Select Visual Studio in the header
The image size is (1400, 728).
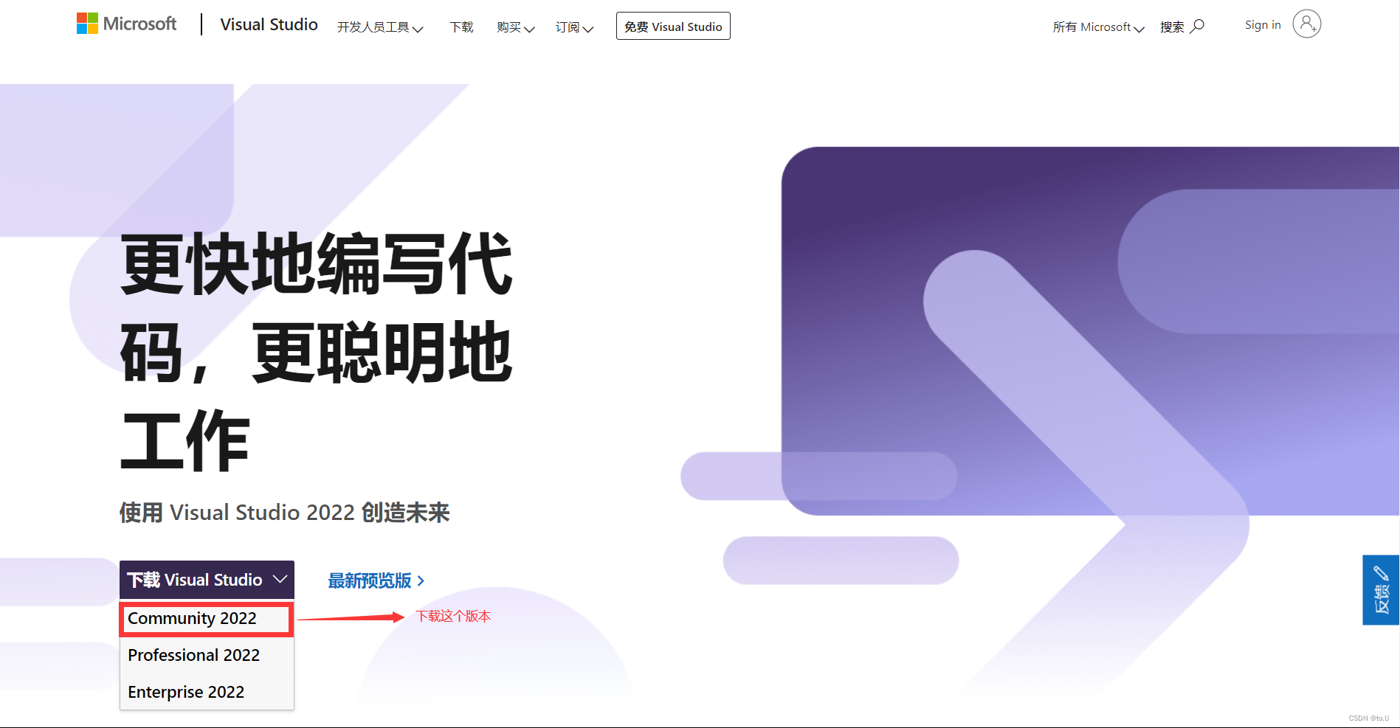[x=269, y=24]
